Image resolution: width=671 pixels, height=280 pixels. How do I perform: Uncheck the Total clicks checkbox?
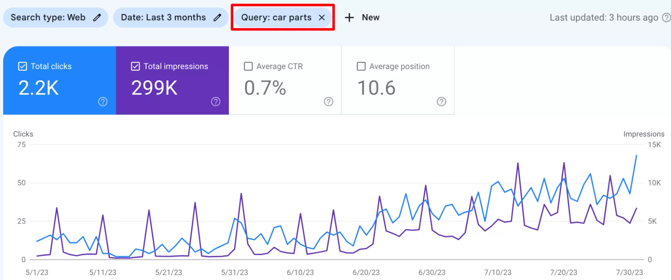22,66
